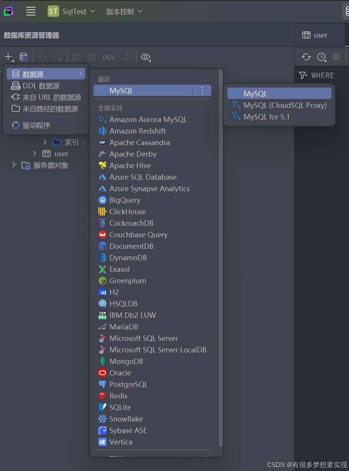Select MySQL driver in the submenu
This screenshot has width=349, height=471.
279,93
